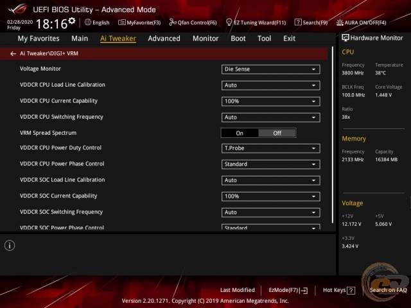Viewport: 411px width, 308px height.
Task: Open VDDCR SOC Switching Frequency dropdown
Action: pos(271,212)
